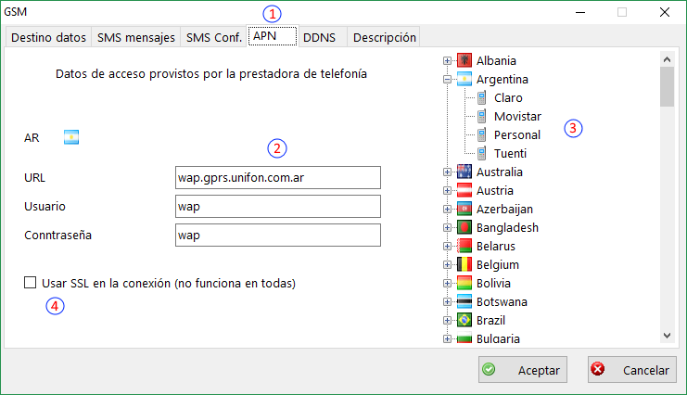Click the Movistar carrier phone icon
Image resolution: width=687 pixels, height=395 pixels.
(482, 117)
